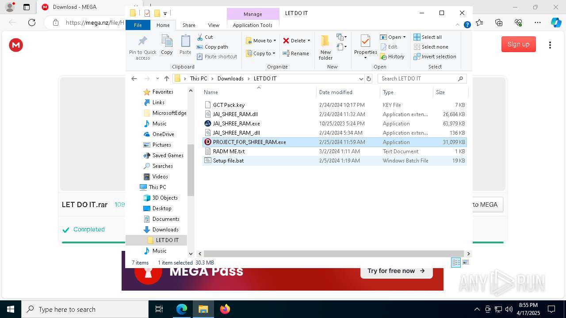Open the Application Tools tab
This screenshot has width=566, height=318.
click(x=252, y=25)
